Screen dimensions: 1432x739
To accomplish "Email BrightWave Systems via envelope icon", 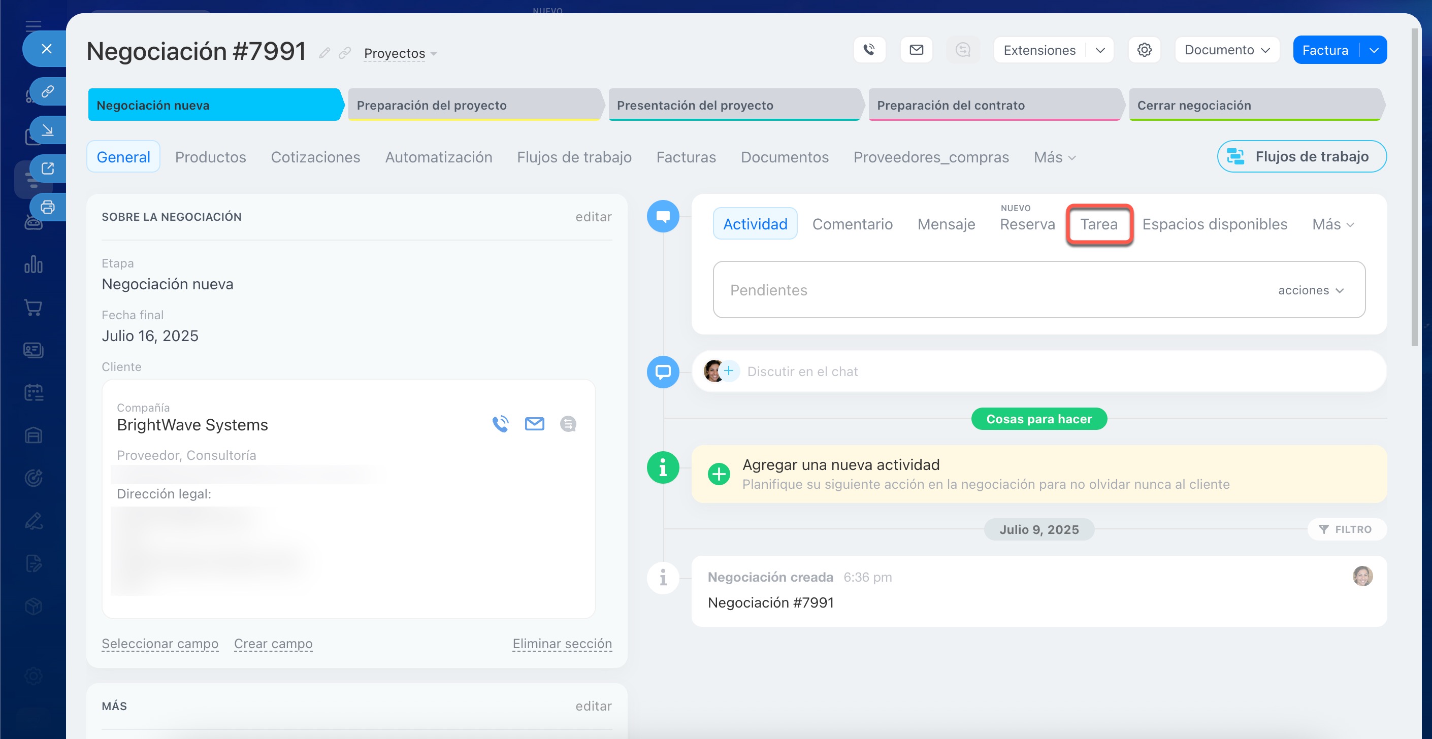I will (x=534, y=424).
